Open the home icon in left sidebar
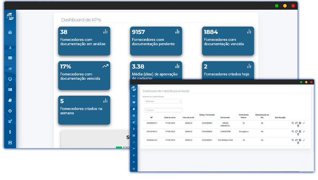The height and width of the screenshot is (180, 318). [10, 32]
